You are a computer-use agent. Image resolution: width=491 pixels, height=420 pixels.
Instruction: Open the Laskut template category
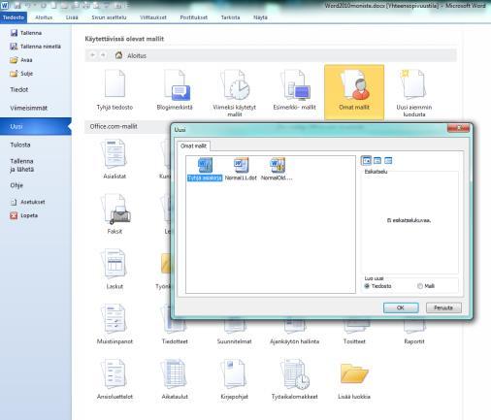[115, 269]
